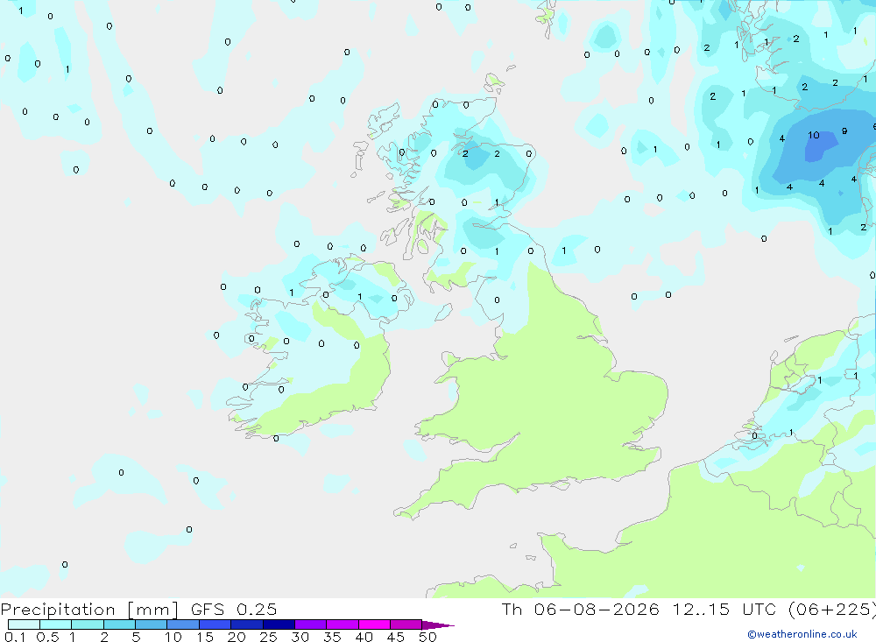Screen dimensions: 876x642
Task: Click the "Th 06-08-2026" date text
Action: pos(581,610)
